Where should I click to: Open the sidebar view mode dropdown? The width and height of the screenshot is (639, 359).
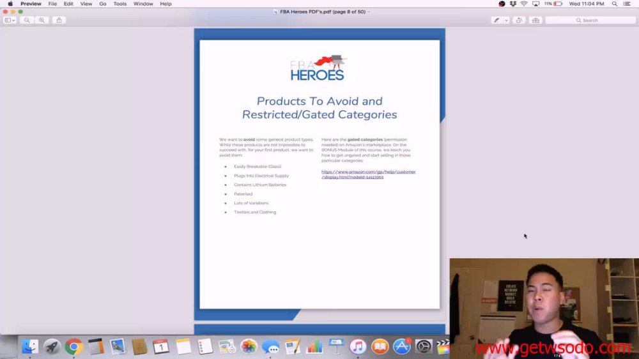(x=10, y=20)
